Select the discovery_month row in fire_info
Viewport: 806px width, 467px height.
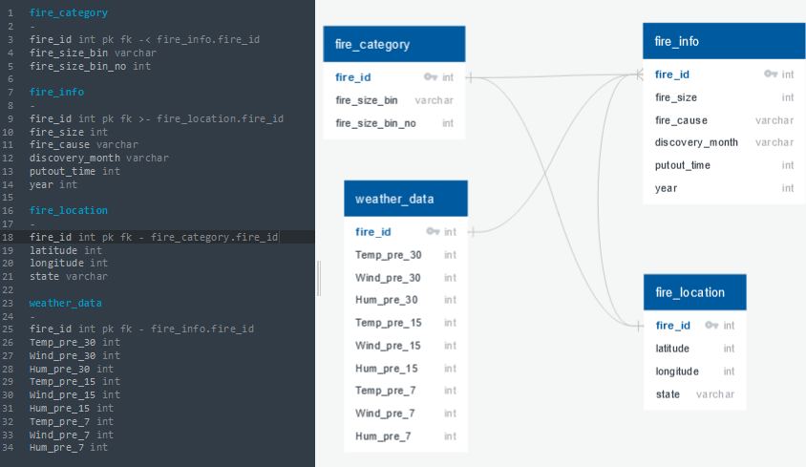coord(724,142)
